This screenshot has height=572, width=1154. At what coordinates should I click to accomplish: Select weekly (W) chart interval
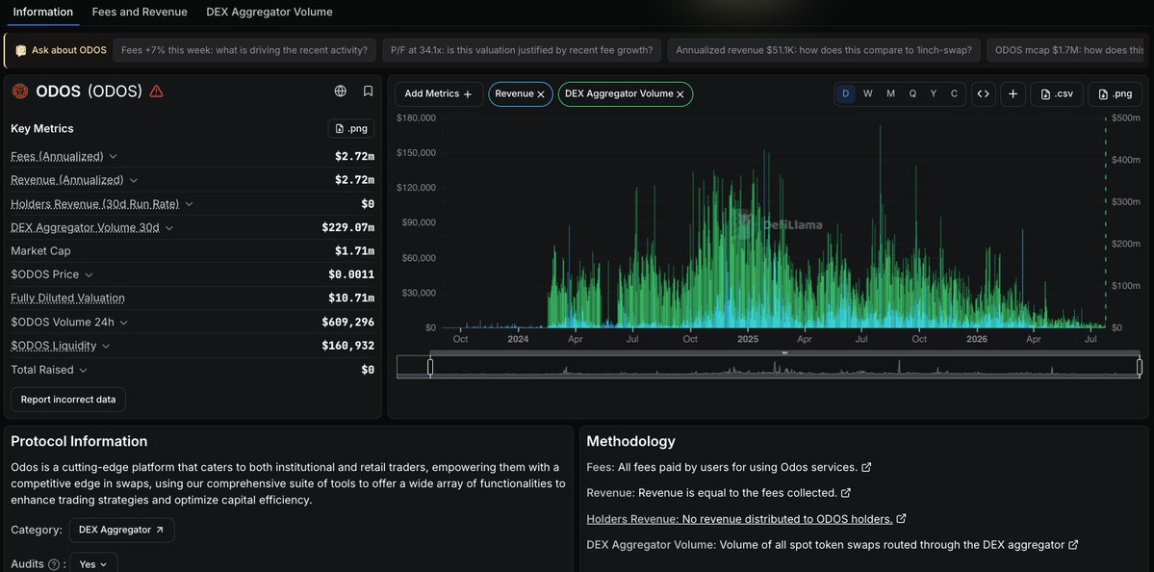click(x=868, y=94)
